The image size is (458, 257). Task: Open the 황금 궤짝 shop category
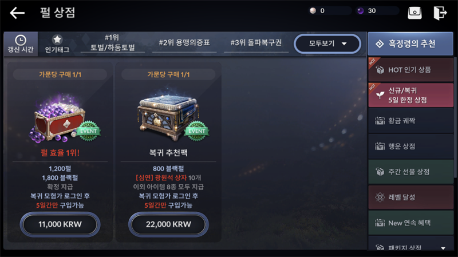click(x=410, y=121)
